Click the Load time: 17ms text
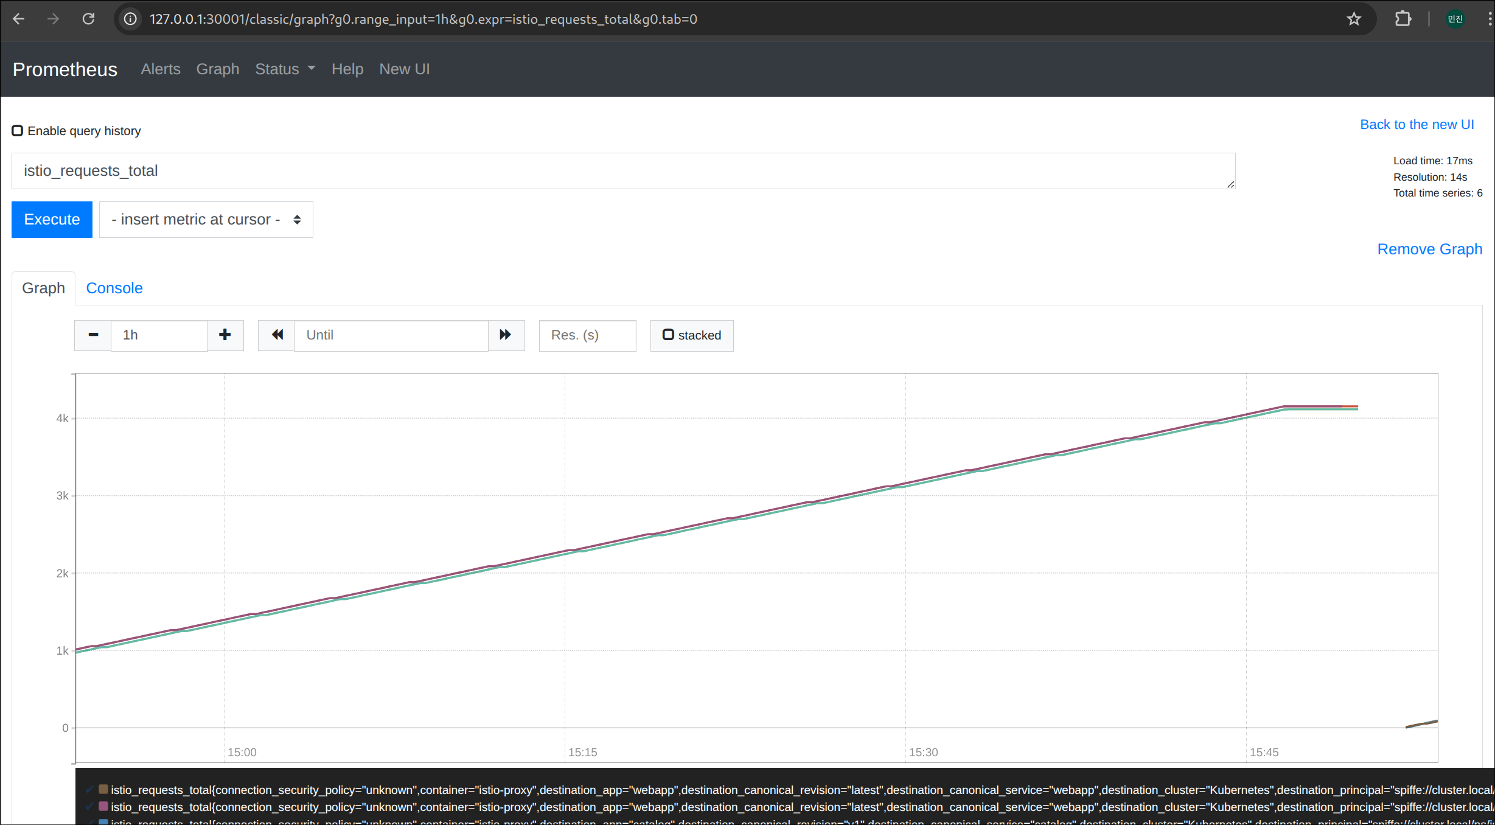Viewport: 1495px width, 825px height. click(1433, 161)
